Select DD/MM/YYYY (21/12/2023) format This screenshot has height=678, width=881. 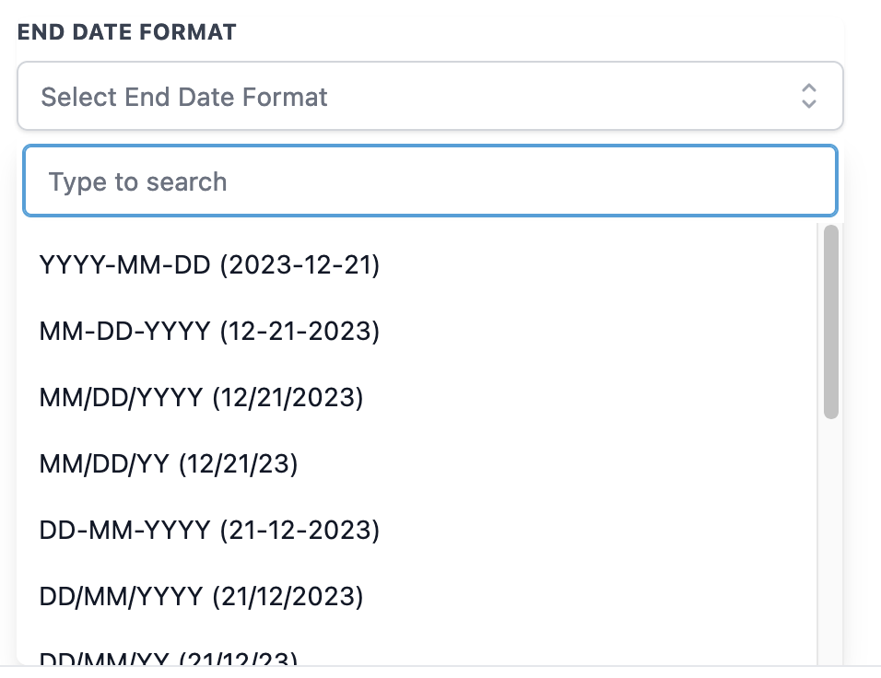pyautogui.click(x=417, y=596)
